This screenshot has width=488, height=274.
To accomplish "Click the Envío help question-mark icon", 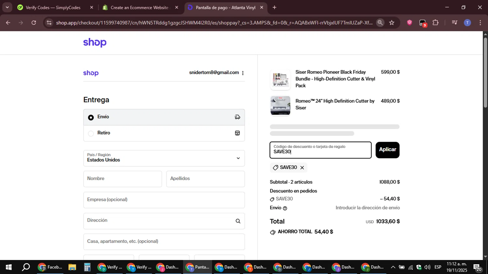I will 285,208.
